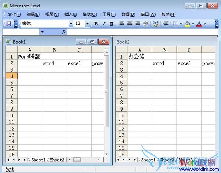The height and width of the screenshot is (173, 221).
Task: Select cell 'excel' in Book1
Action: coord(79,63)
